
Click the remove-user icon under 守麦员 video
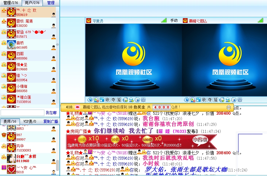coord(96,100)
